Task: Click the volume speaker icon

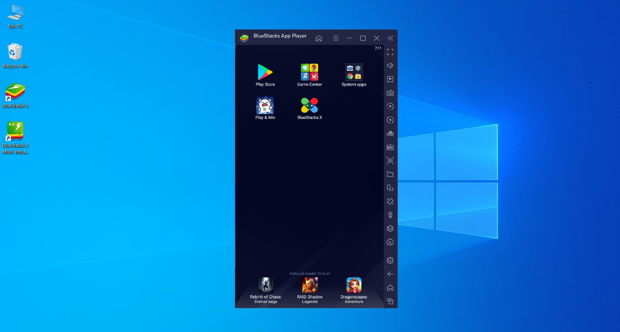Action: pyautogui.click(x=390, y=66)
